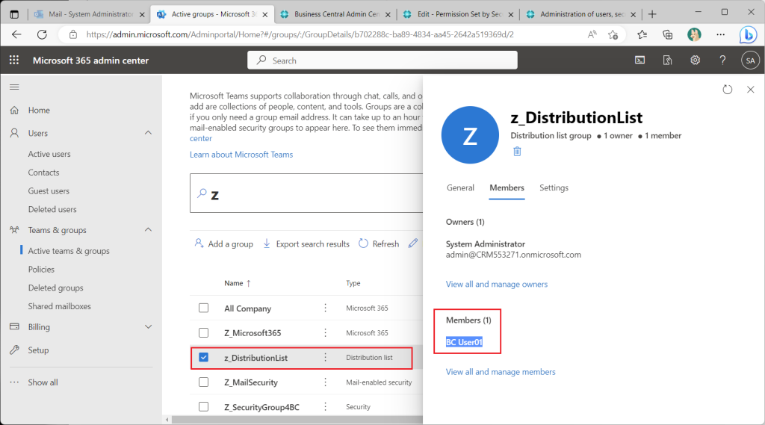Switch to the General tab
Image resolution: width=765 pixels, height=425 pixels.
pyautogui.click(x=460, y=187)
